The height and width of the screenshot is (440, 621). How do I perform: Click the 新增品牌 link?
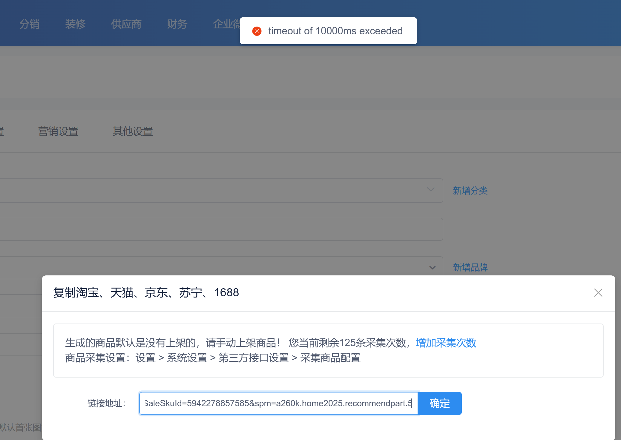(x=470, y=267)
